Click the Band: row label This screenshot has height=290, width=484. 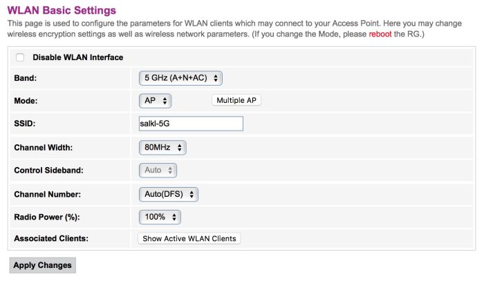(26, 79)
